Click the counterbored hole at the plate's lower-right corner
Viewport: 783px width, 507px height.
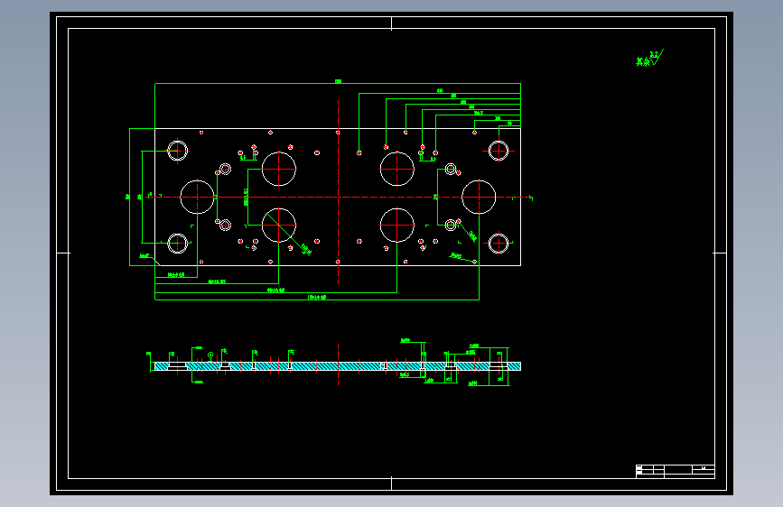coord(499,244)
